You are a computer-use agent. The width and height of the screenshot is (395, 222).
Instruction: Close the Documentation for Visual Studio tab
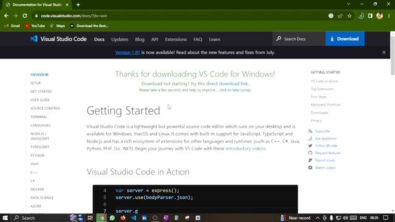pyautogui.click(x=67, y=4)
